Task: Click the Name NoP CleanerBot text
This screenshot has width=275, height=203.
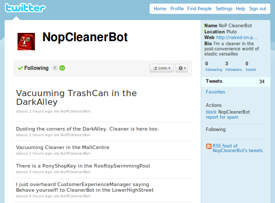Action: point(228,26)
